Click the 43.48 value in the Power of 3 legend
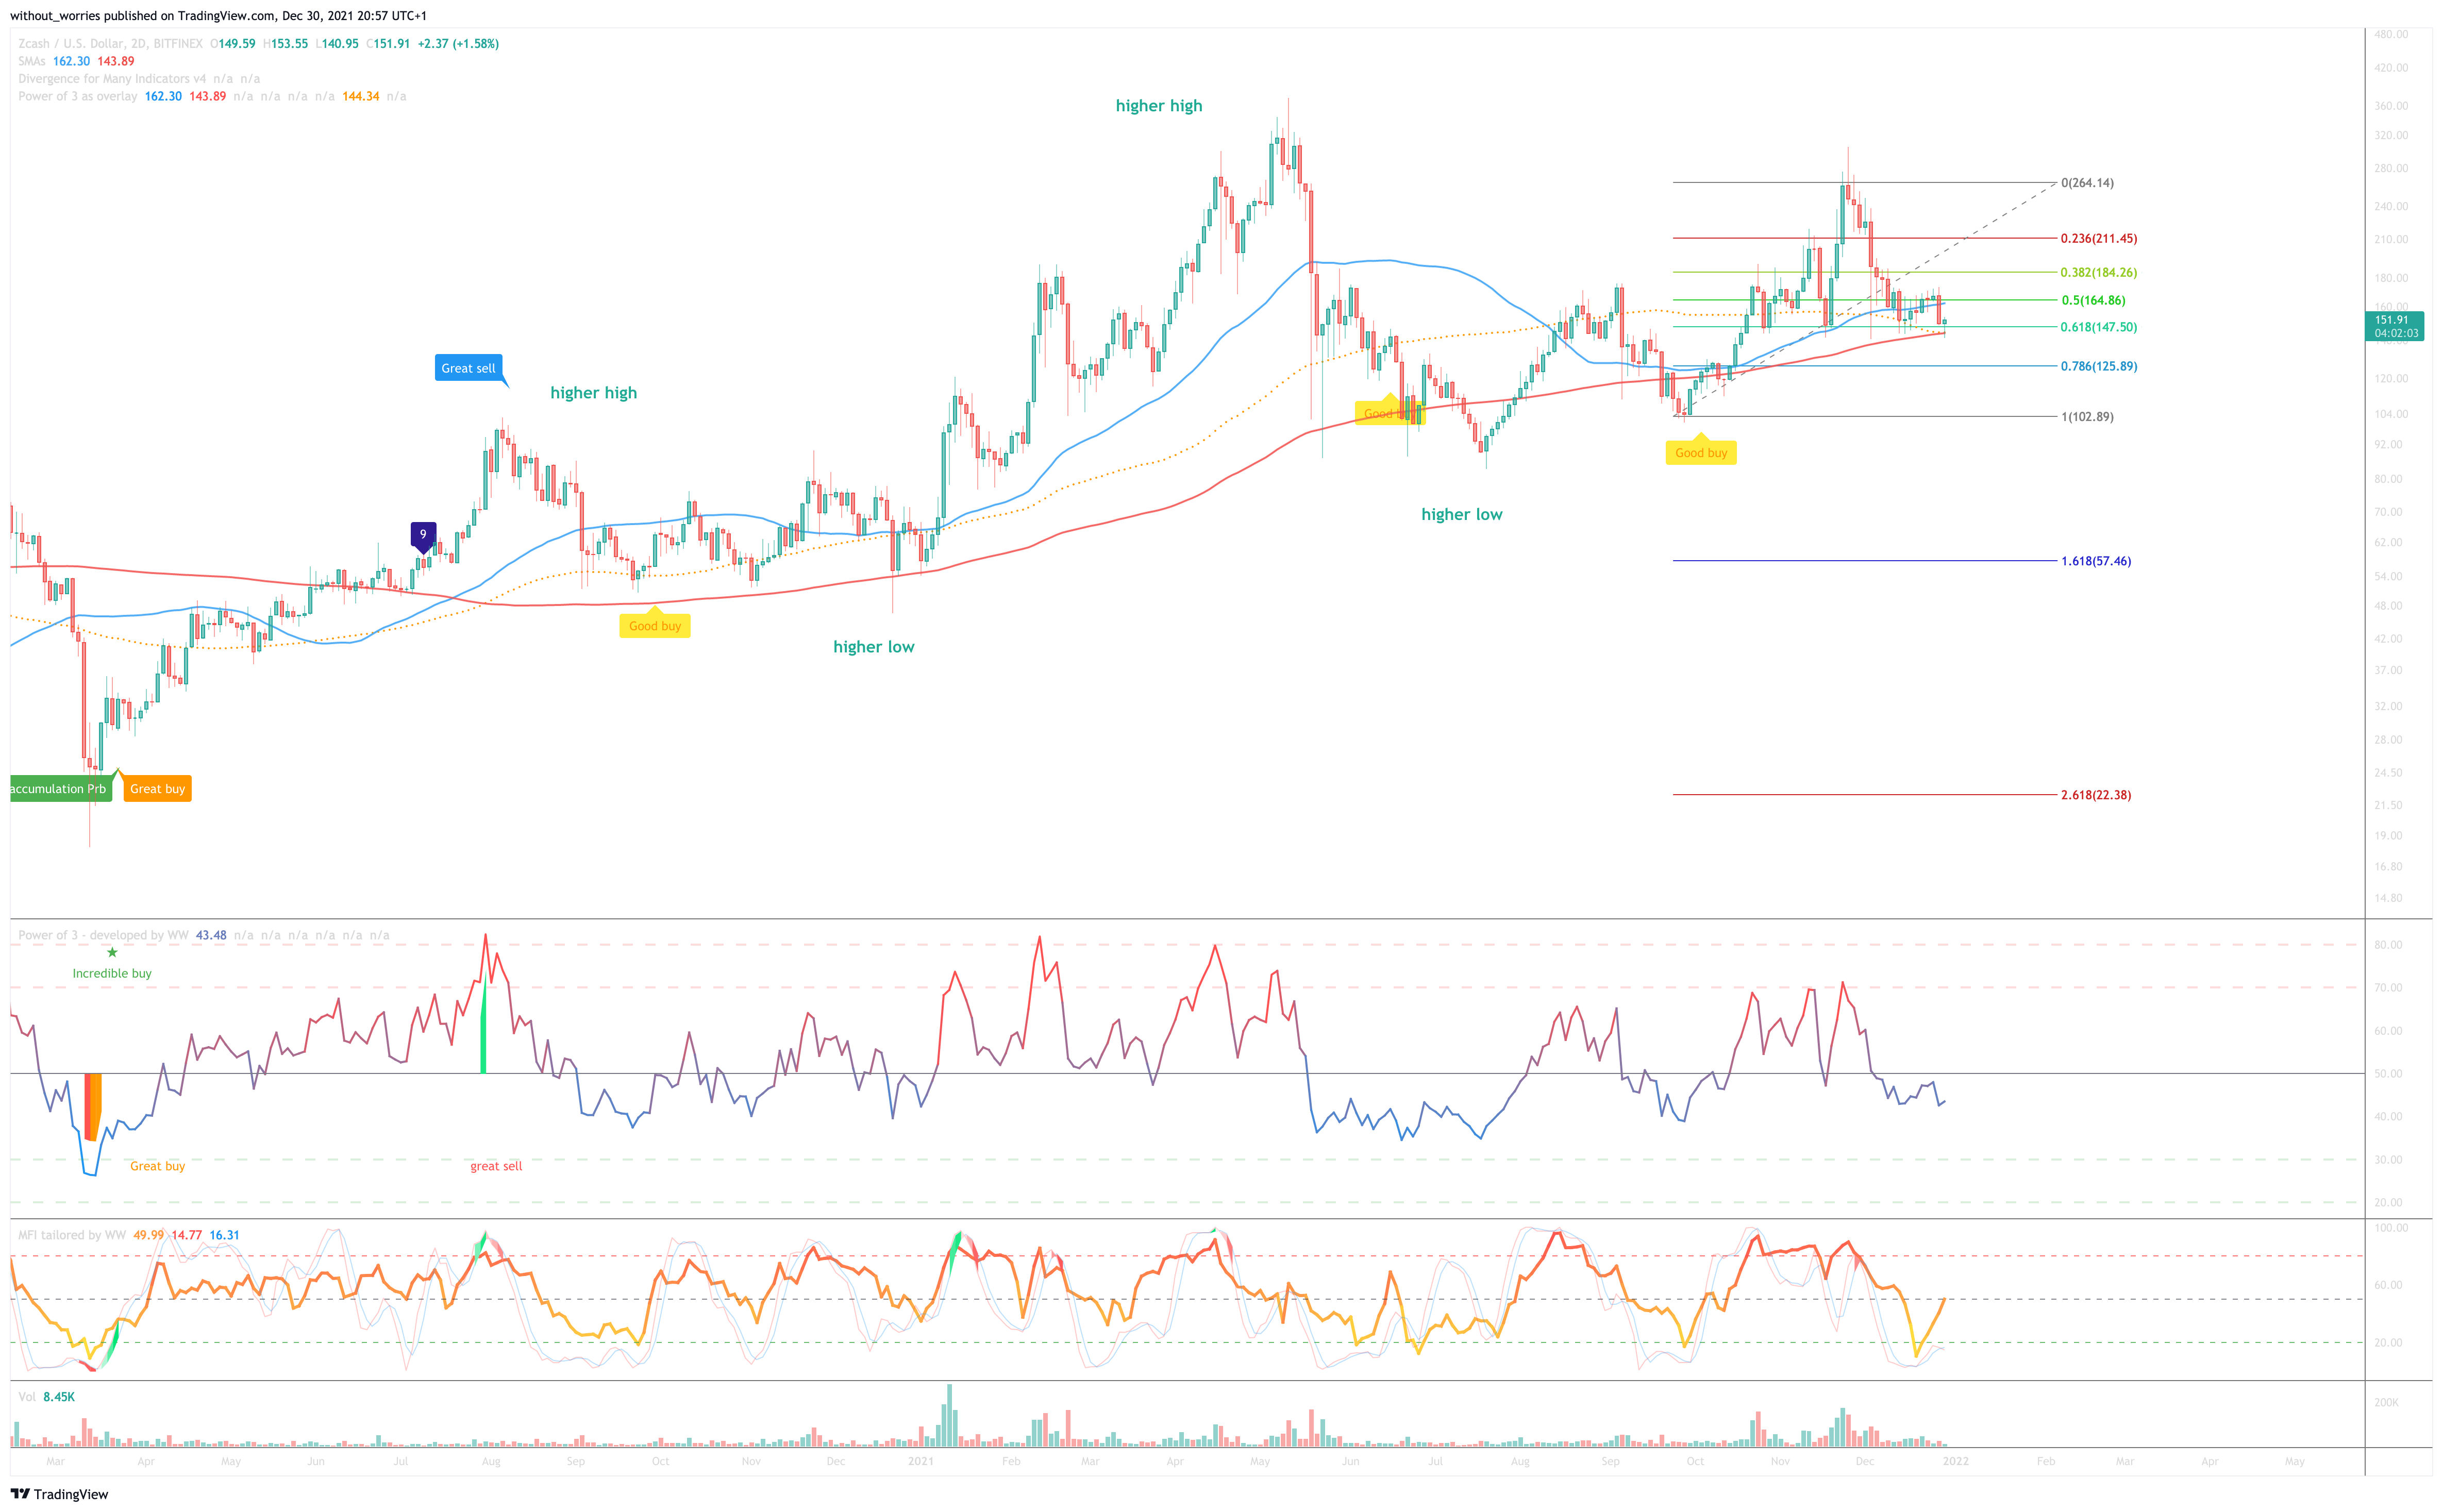Viewport: 2443px width, 1512px height. pos(211,935)
